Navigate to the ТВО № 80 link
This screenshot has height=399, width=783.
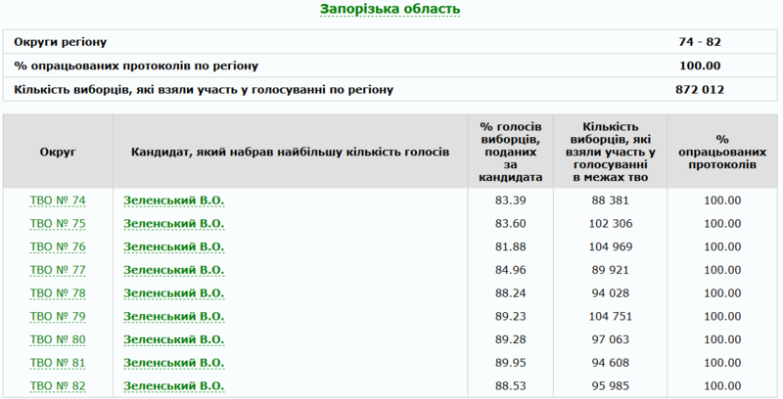tap(58, 339)
